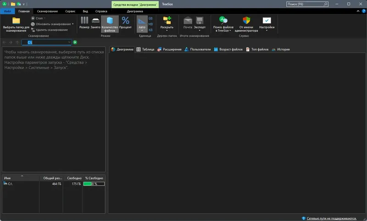Click the magnifier icon in search box
The width and height of the screenshot is (367, 221).
pyautogui.click(x=325, y=4)
